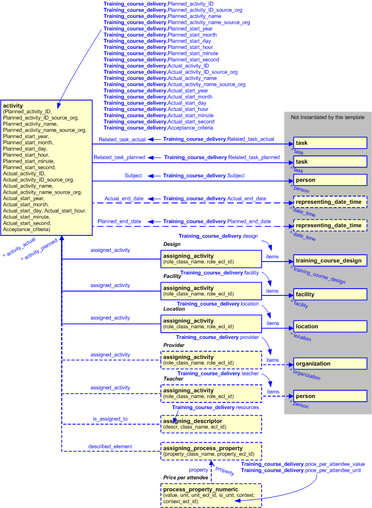Select representing_date_time box for Planned_end_date

(330, 225)
